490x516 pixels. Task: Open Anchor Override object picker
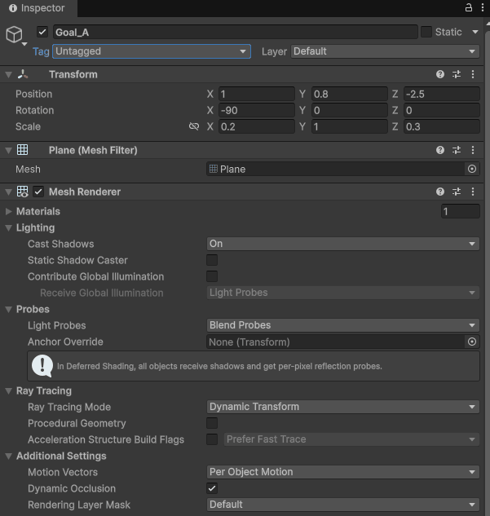coord(471,342)
